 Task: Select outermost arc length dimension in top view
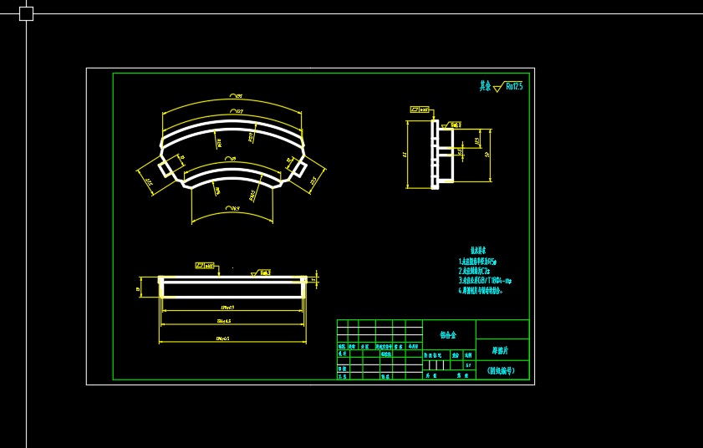pyautogui.click(x=236, y=96)
